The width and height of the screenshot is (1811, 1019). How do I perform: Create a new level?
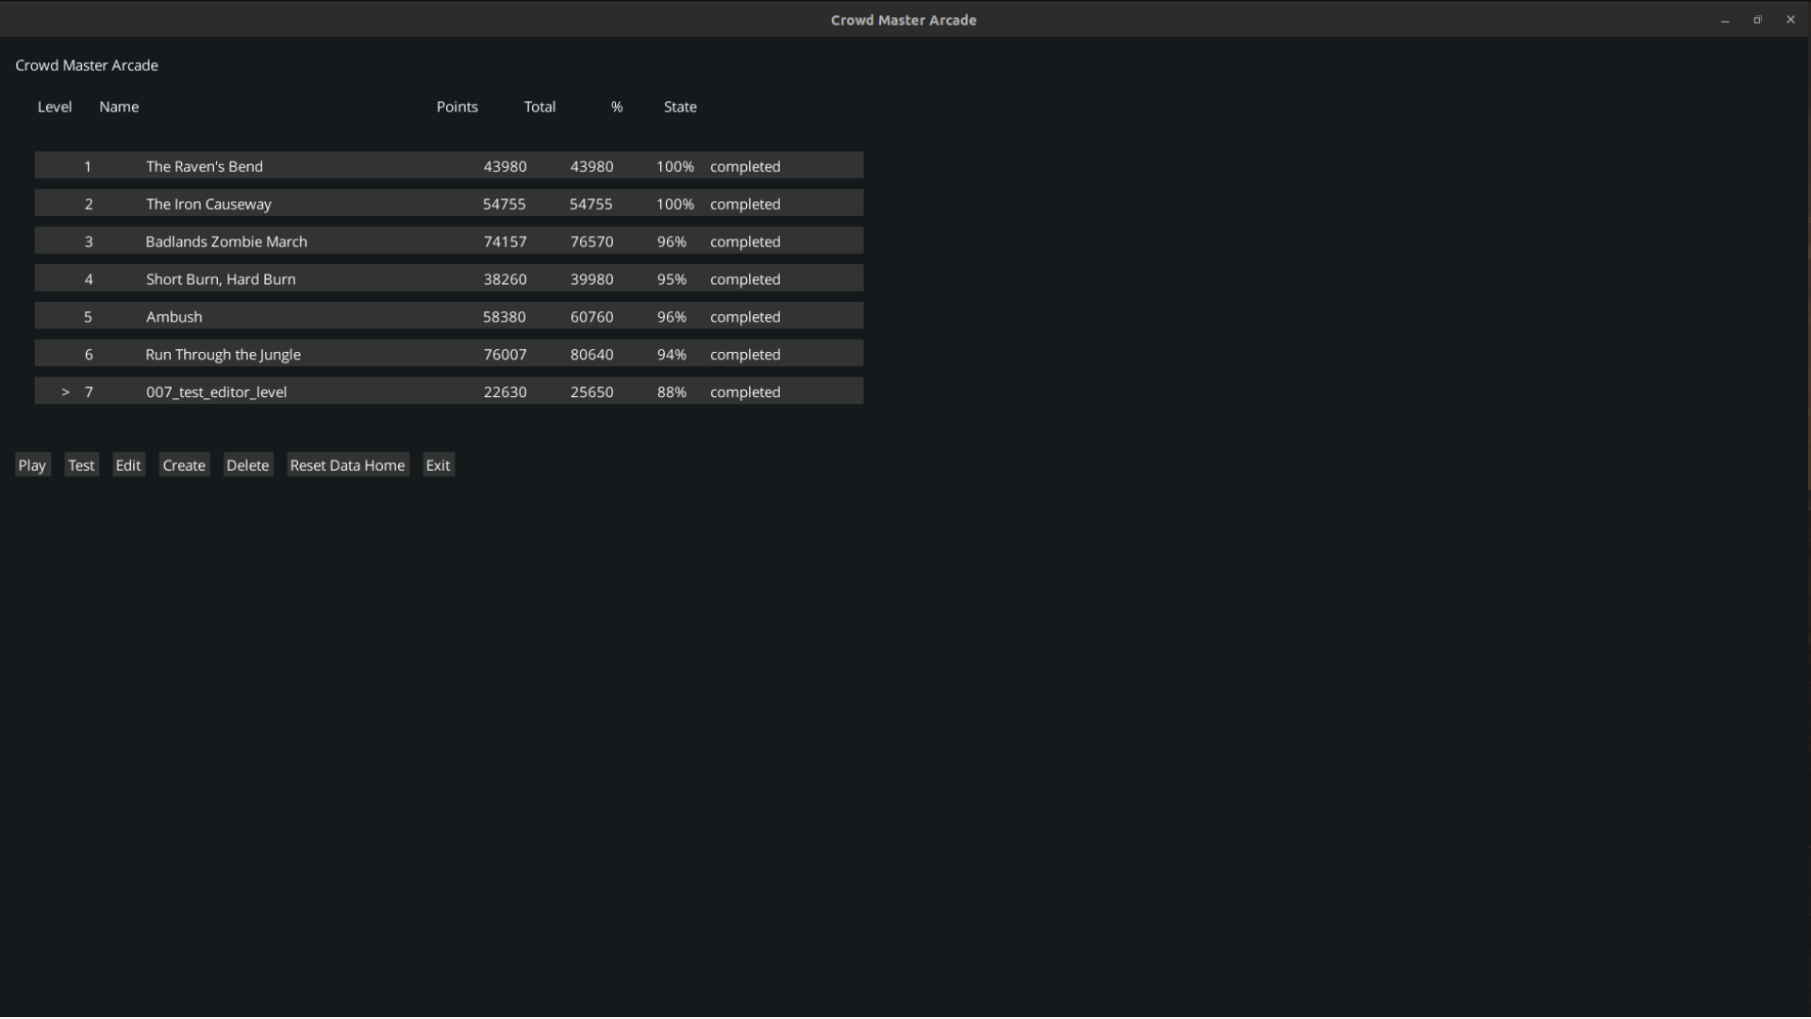[x=184, y=465]
